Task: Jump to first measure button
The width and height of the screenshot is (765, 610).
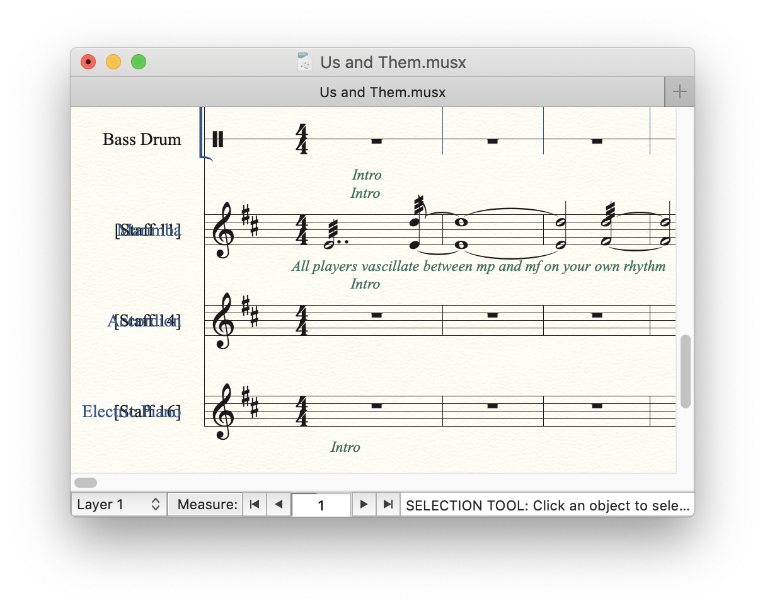Action: (255, 505)
